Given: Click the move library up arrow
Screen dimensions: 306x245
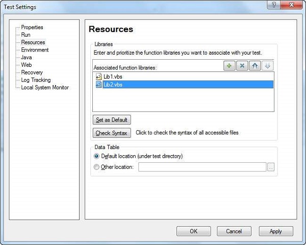Looking at the screenshot, I should [x=255, y=66].
